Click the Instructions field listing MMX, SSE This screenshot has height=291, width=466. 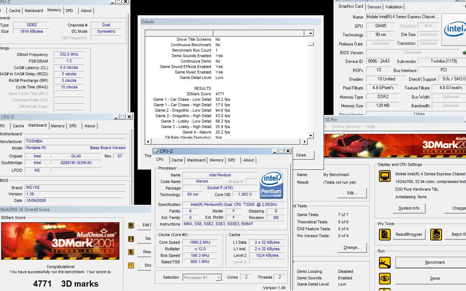234,224
